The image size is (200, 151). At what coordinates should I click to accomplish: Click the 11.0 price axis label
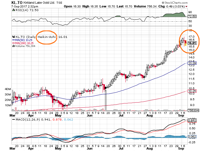[x=191, y=83]
